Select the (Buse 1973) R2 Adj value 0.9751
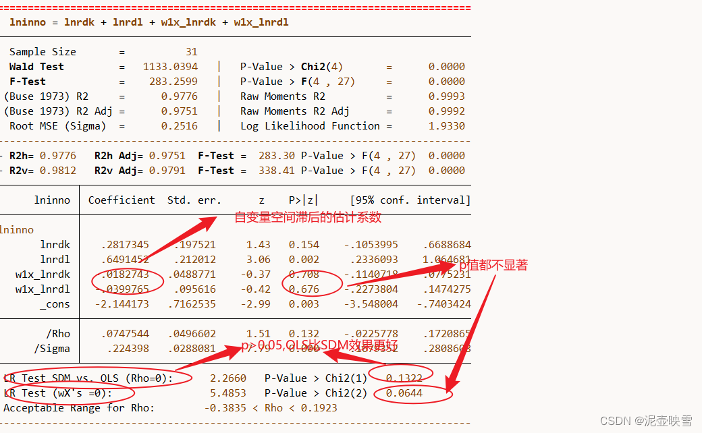 click(x=179, y=111)
